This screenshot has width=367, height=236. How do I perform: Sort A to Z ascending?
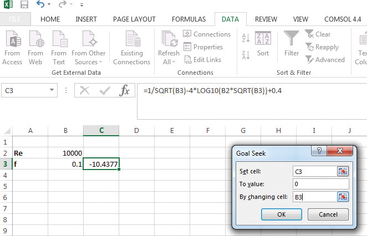[246, 38]
